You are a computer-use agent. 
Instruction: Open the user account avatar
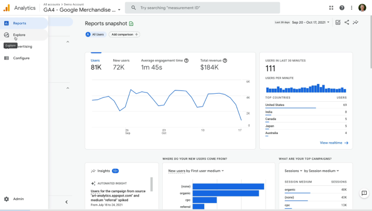[362, 8]
